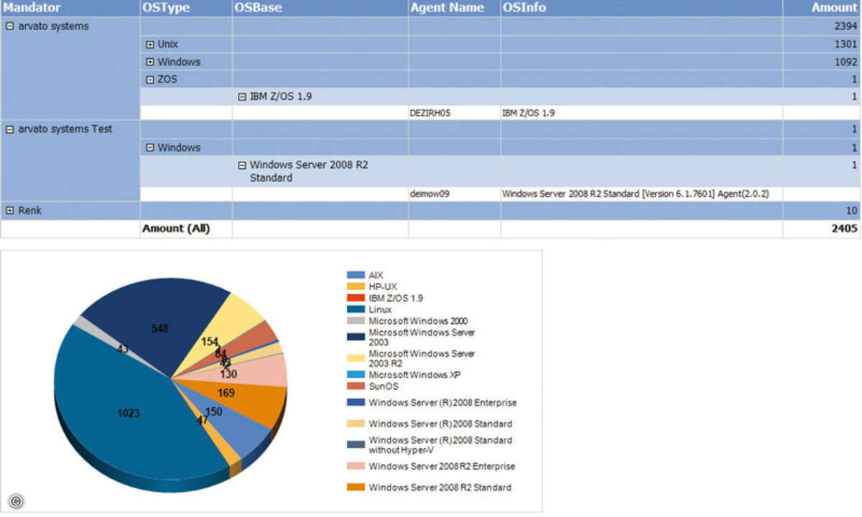Select the Microsoft Windows Server 2003 R2 swatch

click(x=356, y=358)
